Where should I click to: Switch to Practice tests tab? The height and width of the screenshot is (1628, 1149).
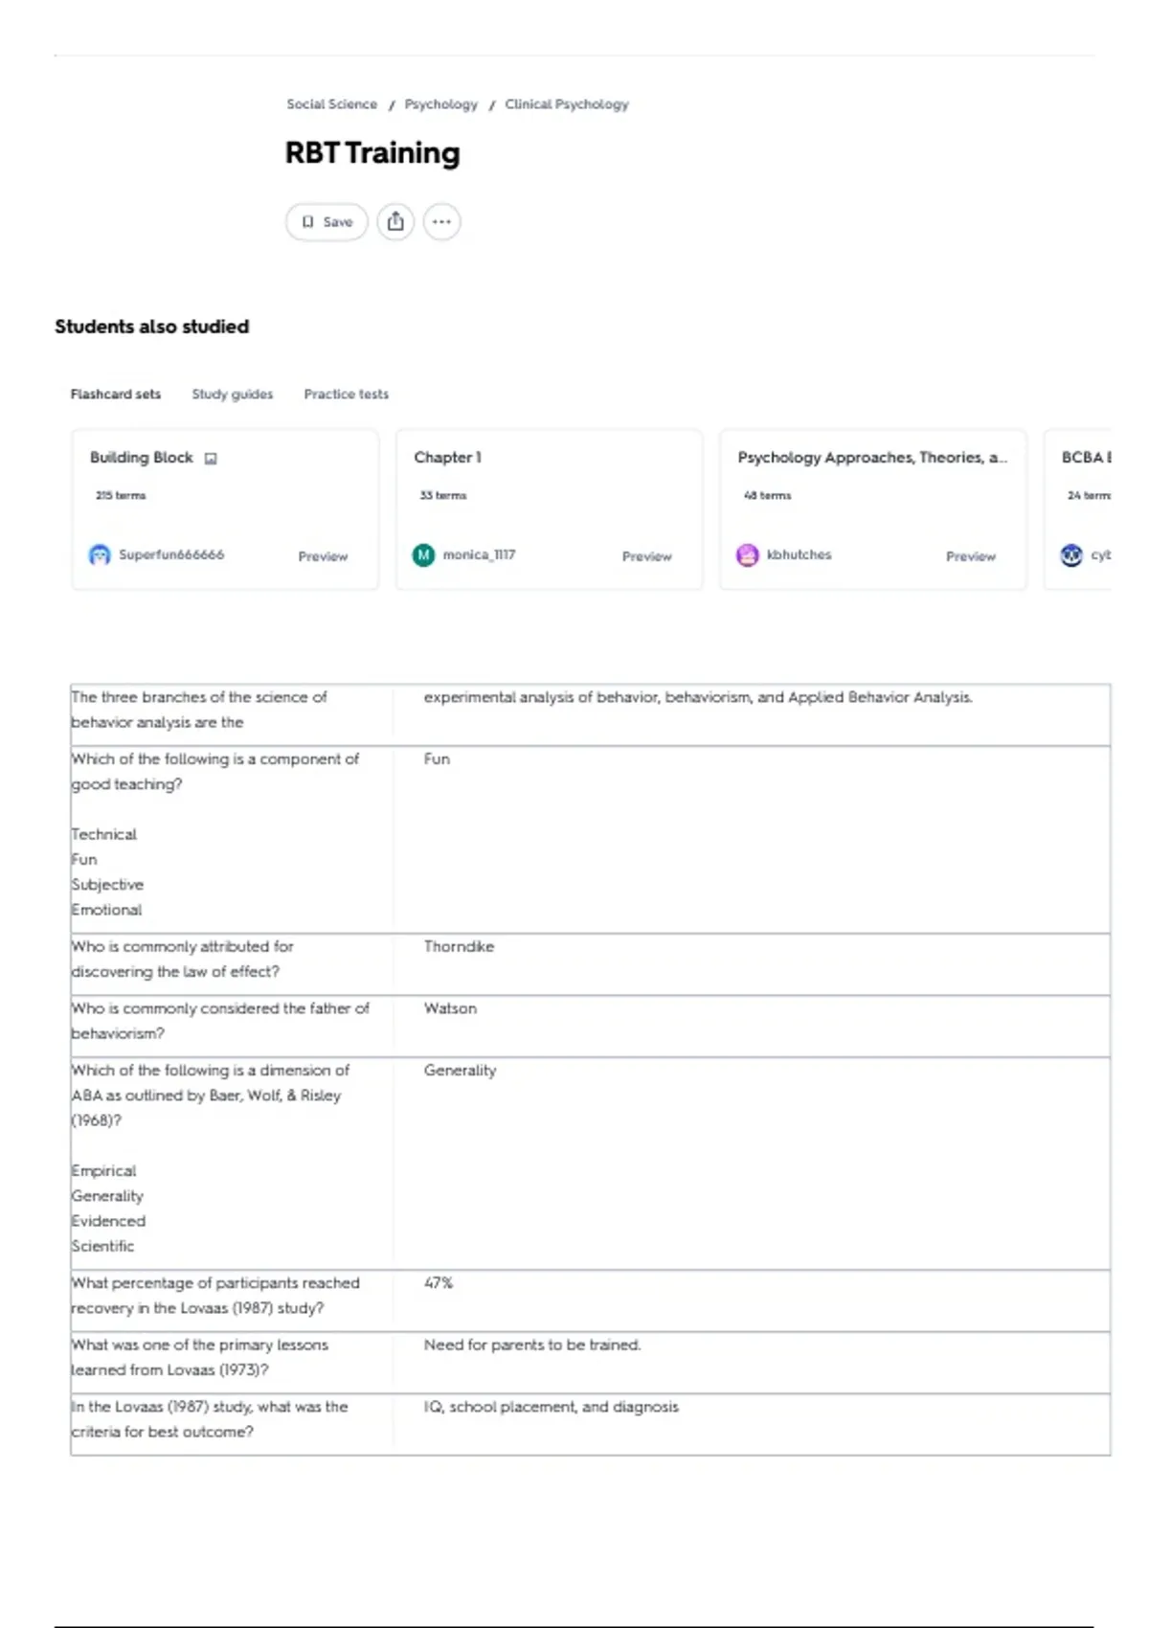click(347, 394)
